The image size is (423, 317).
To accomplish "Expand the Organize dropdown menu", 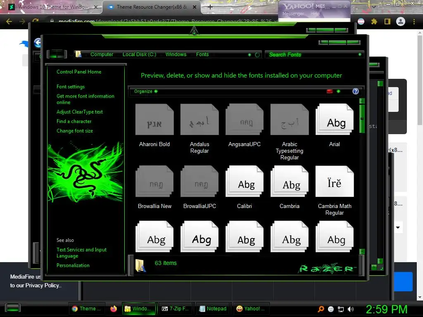I will [x=146, y=91].
